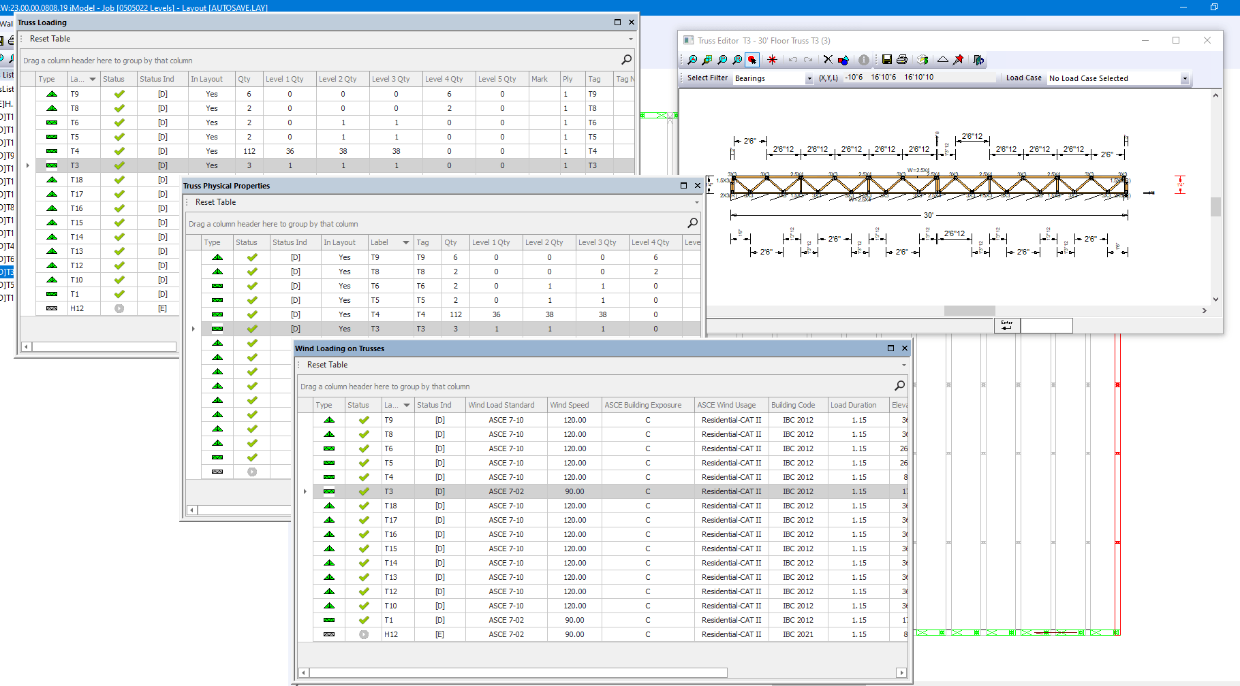Open search in Wind Loading on Trusses
Viewport: 1240px width, 686px height.
click(899, 386)
